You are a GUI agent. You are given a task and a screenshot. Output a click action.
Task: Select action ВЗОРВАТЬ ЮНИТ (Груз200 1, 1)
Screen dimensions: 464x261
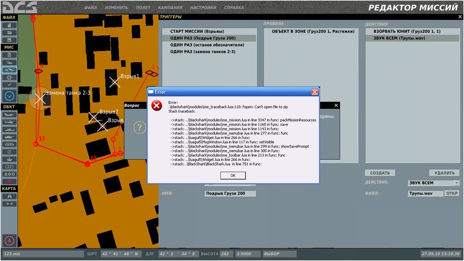(412, 32)
